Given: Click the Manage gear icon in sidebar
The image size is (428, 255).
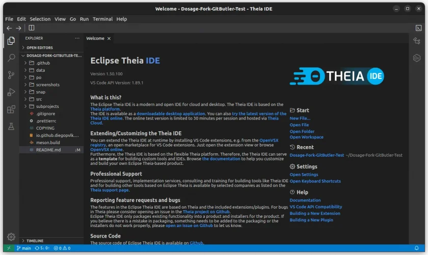Looking at the screenshot, I should click(11, 237).
